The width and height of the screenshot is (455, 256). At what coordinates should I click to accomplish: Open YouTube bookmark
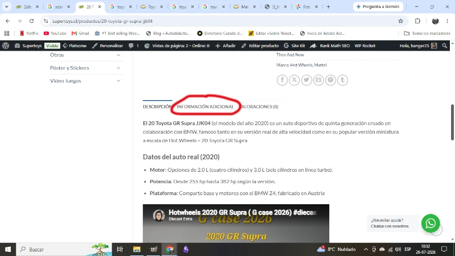pos(55,34)
